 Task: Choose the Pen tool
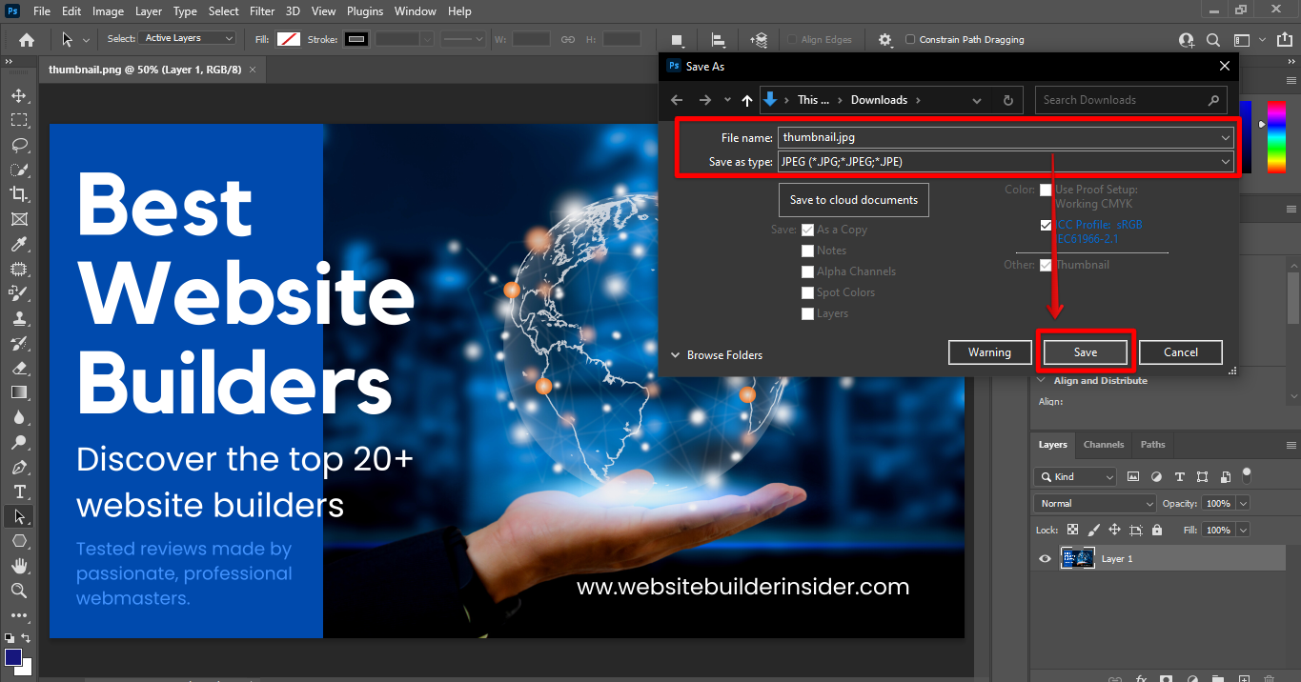[x=19, y=467]
